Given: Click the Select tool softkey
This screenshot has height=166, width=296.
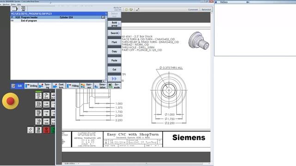Looking at the screenshot, I should pyautogui.click(x=114, y=15).
